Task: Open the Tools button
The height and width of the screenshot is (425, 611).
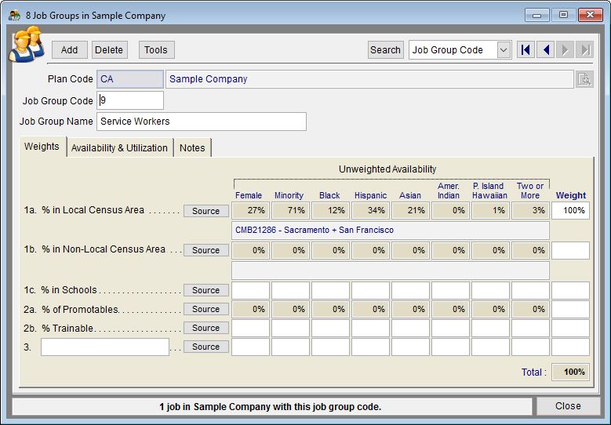Action: click(x=156, y=50)
